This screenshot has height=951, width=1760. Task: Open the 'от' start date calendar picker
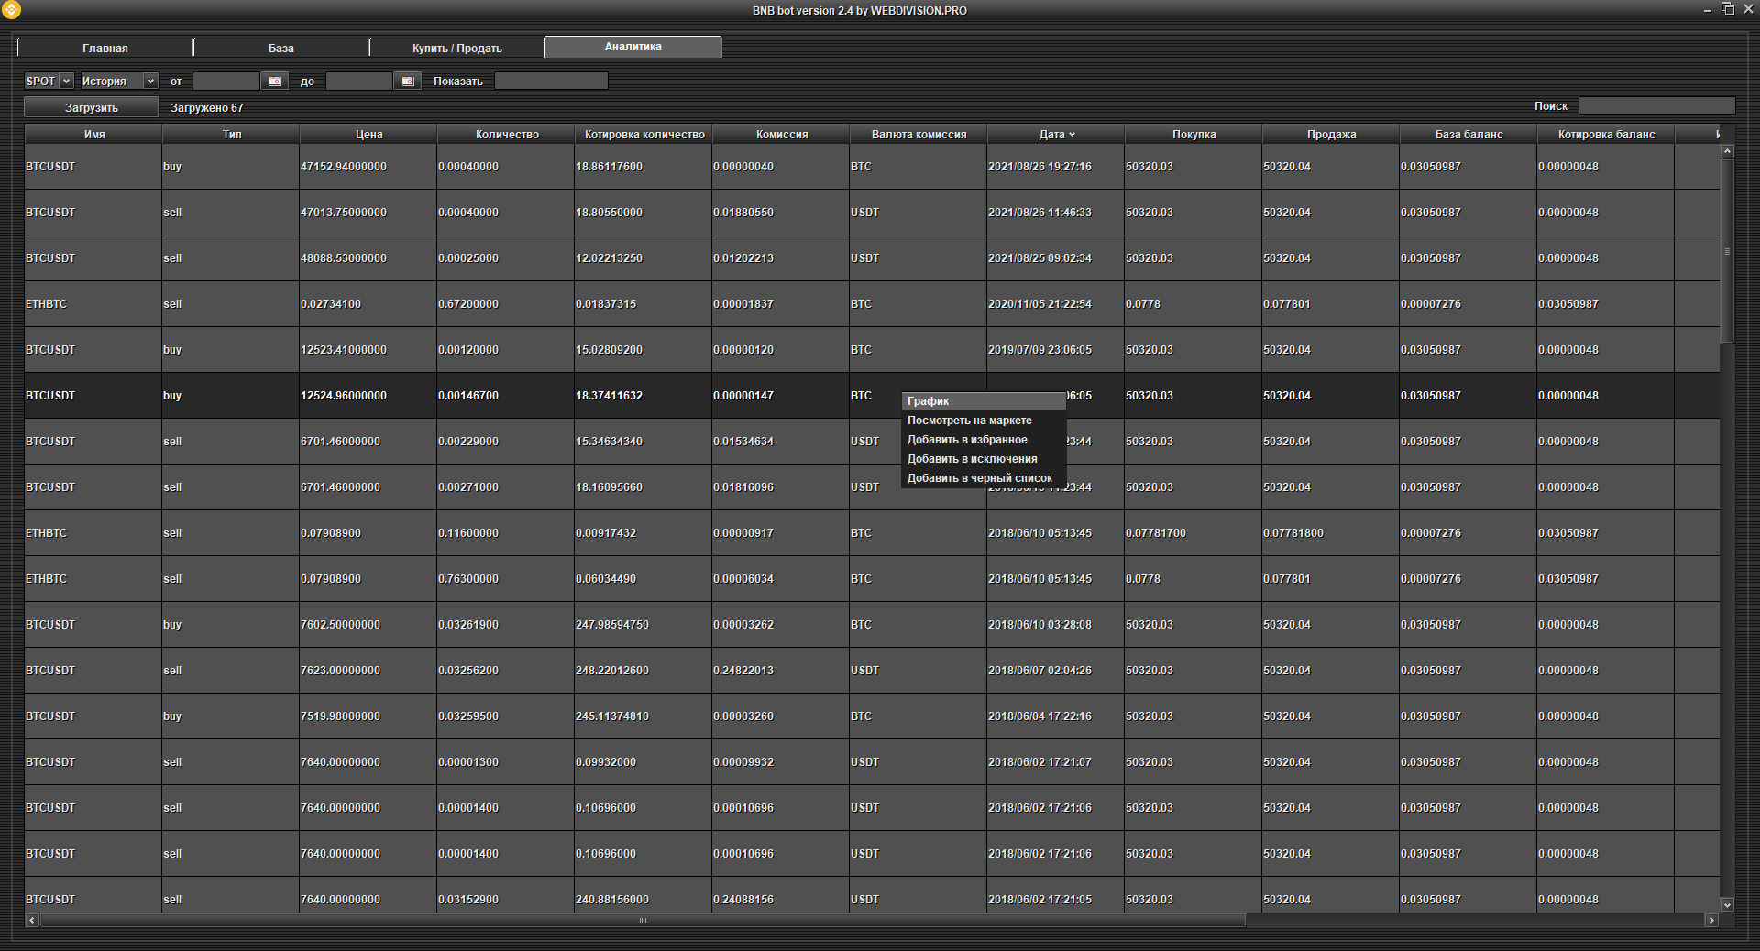coord(274,82)
